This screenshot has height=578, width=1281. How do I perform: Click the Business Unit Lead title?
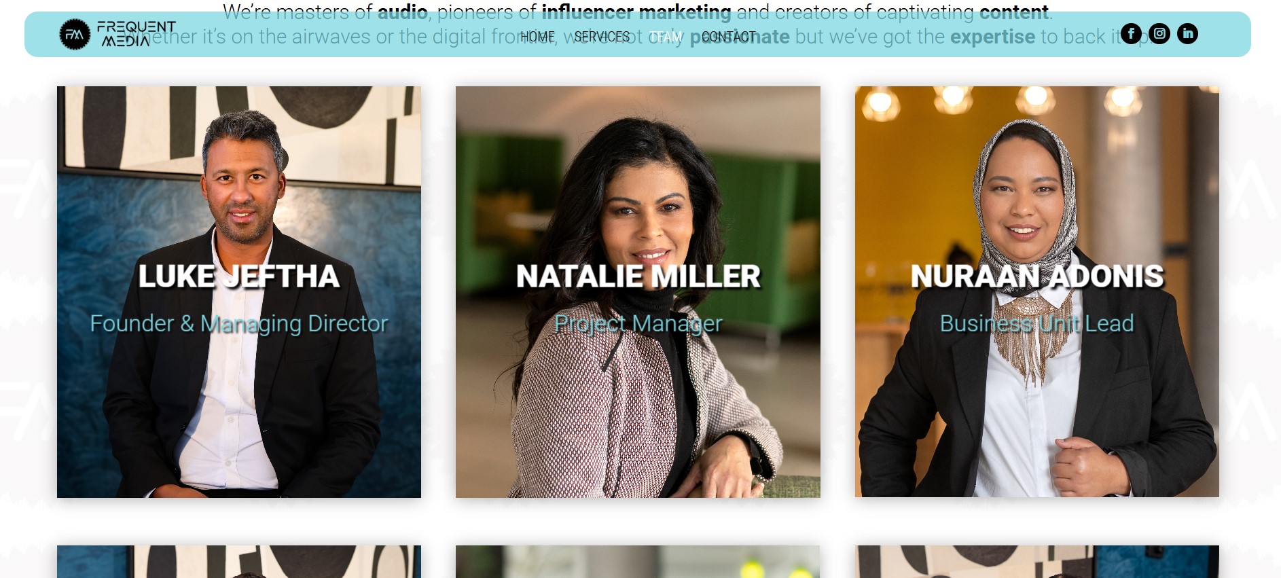tap(1037, 324)
